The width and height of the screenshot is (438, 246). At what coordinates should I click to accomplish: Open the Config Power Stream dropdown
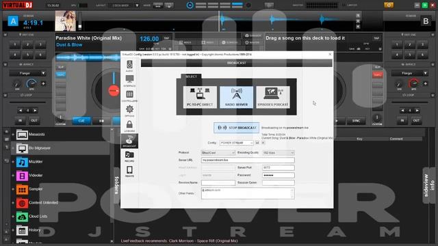236,143
